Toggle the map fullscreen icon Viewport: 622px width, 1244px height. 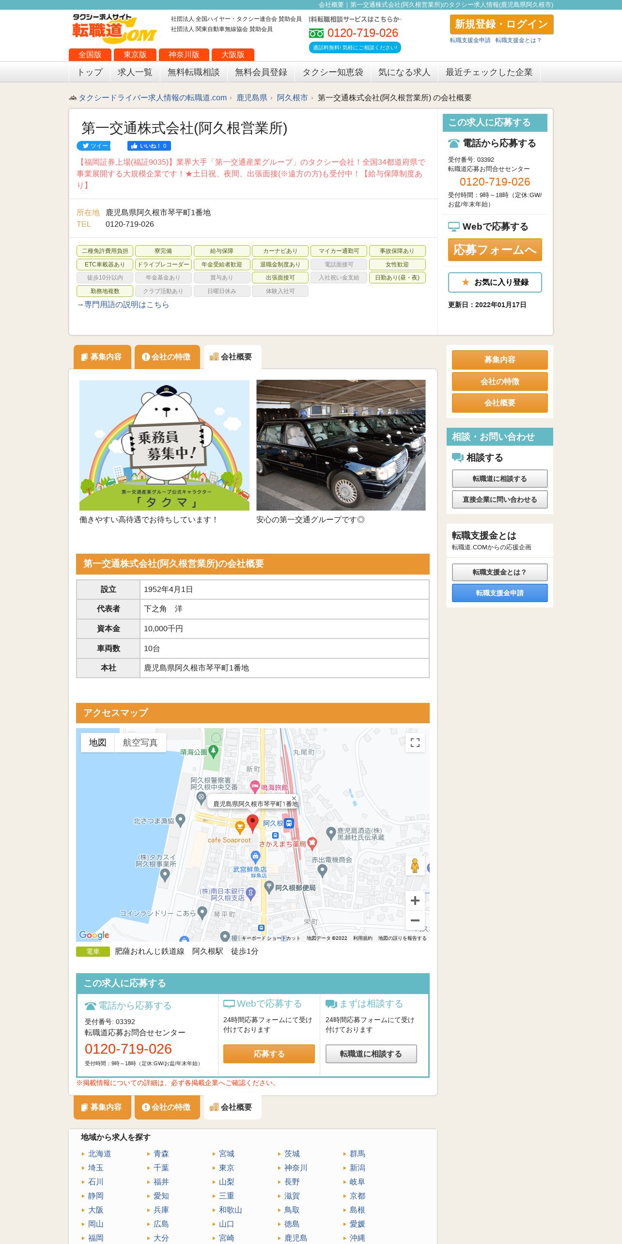click(x=415, y=743)
